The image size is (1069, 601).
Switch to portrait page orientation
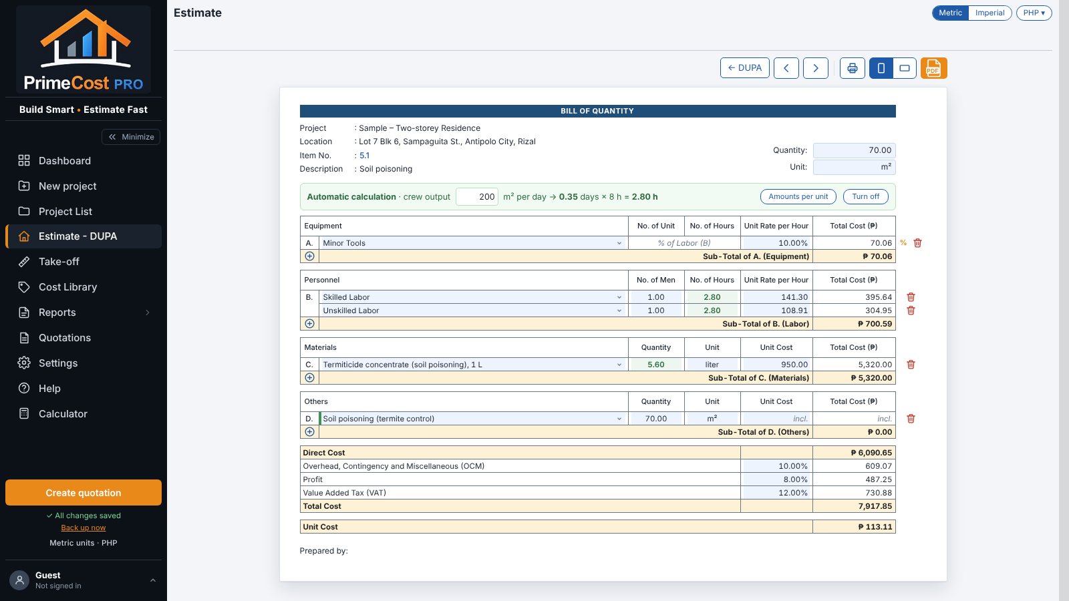[881, 68]
